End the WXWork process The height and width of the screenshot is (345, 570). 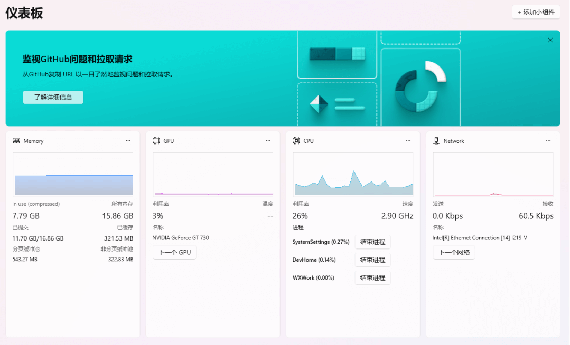[372, 278]
